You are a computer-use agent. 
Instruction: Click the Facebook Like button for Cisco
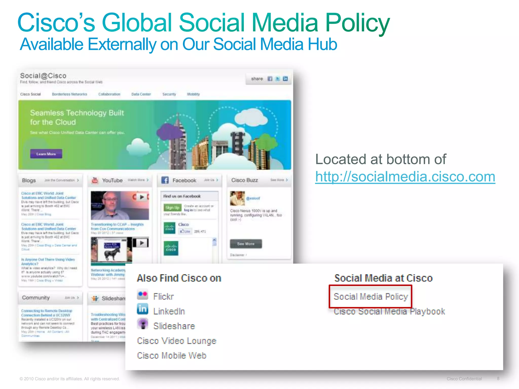click(x=185, y=231)
